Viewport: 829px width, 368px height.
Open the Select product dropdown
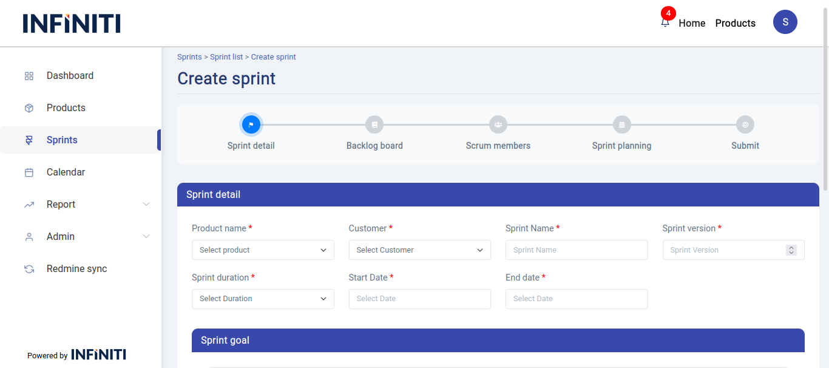pyautogui.click(x=263, y=250)
